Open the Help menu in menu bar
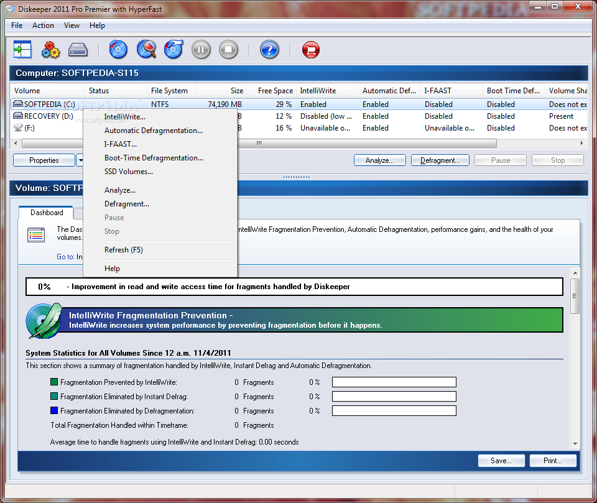The image size is (597, 503). [x=97, y=25]
